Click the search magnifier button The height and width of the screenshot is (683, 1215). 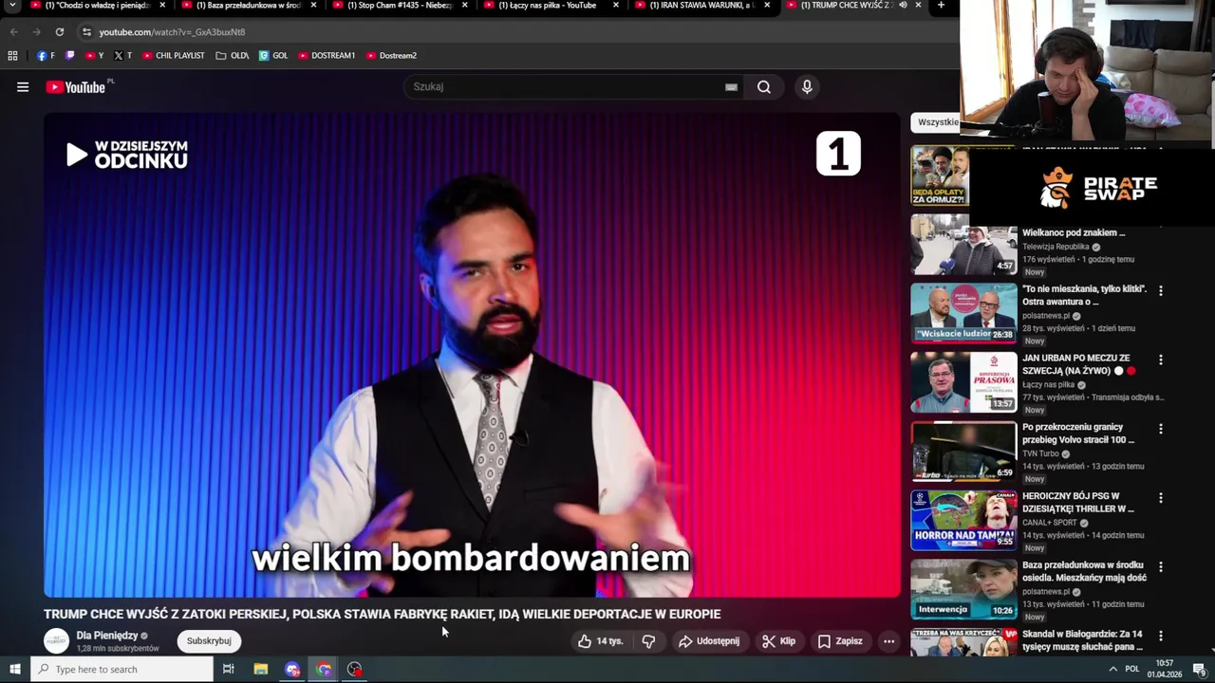[764, 87]
